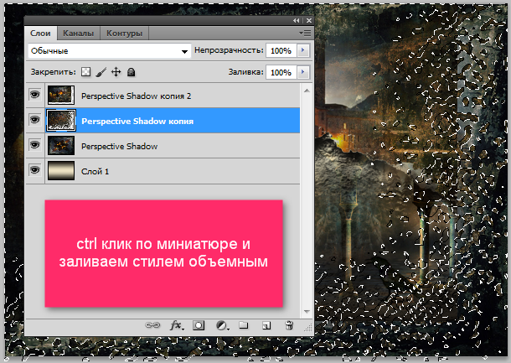Click the Непрозрачность 100% value field

(x=281, y=50)
